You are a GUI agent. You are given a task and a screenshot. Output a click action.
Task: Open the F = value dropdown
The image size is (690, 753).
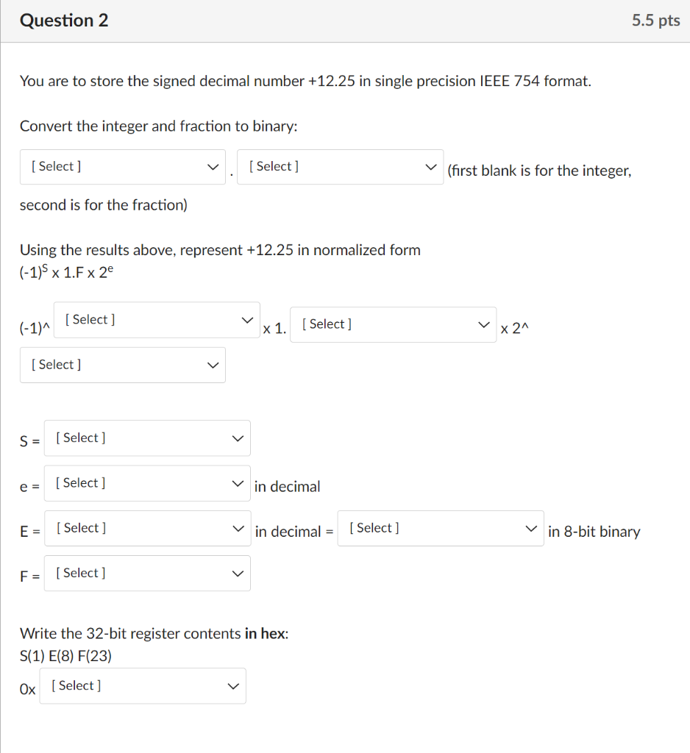point(147,573)
